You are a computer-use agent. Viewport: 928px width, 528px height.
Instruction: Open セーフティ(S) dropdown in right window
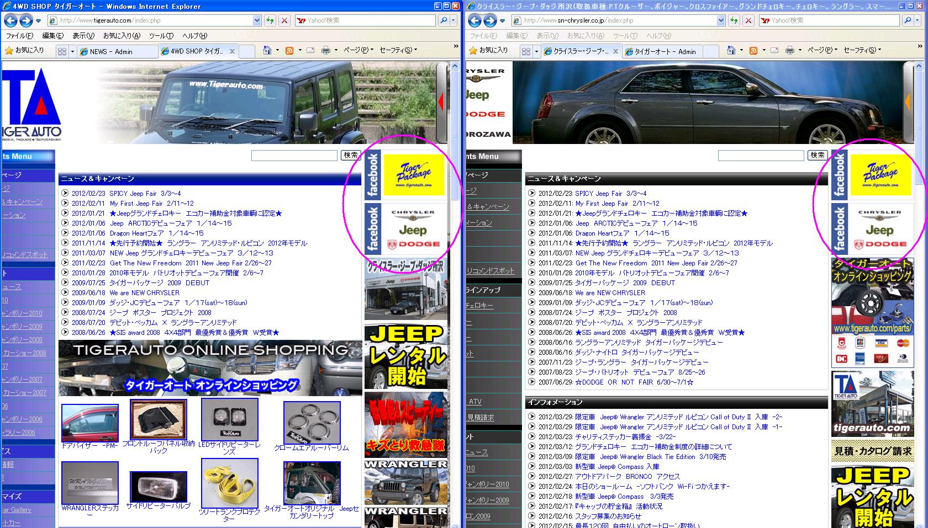(862, 50)
